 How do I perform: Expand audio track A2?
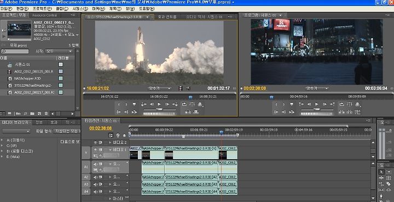111,177
